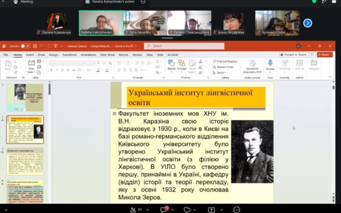Switch to the Draw ribbon tab
The image size is (341, 213).
coord(41,55)
